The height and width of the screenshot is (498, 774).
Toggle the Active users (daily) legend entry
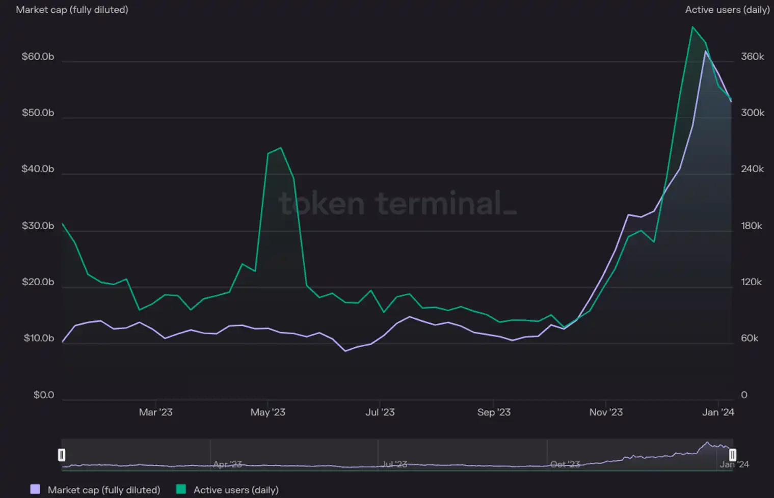click(x=227, y=490)
